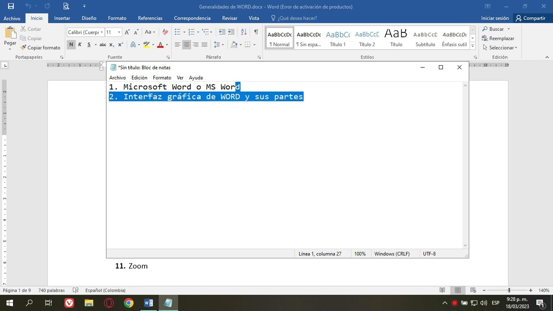The image size is (553, 311).
Task: Open the Windows Start menu
Action: point(10,303)
